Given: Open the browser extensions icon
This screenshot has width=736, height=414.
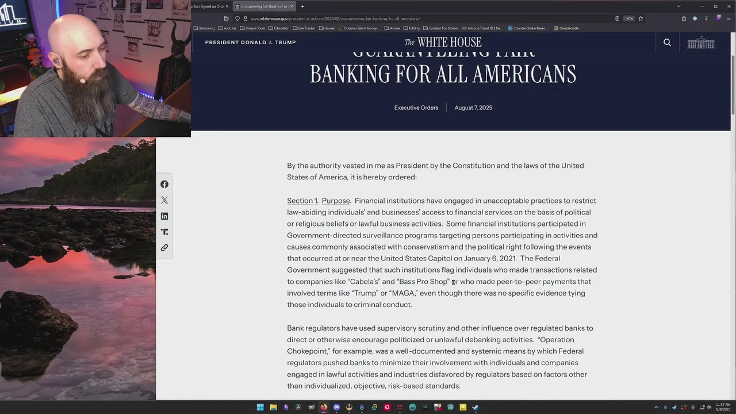Looking at the screenshot, I should [684, 18].
